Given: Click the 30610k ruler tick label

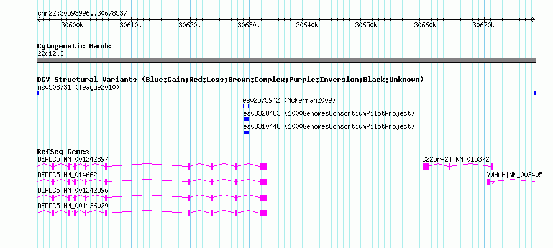Looking at the screenshot, I should coord(131,25).
